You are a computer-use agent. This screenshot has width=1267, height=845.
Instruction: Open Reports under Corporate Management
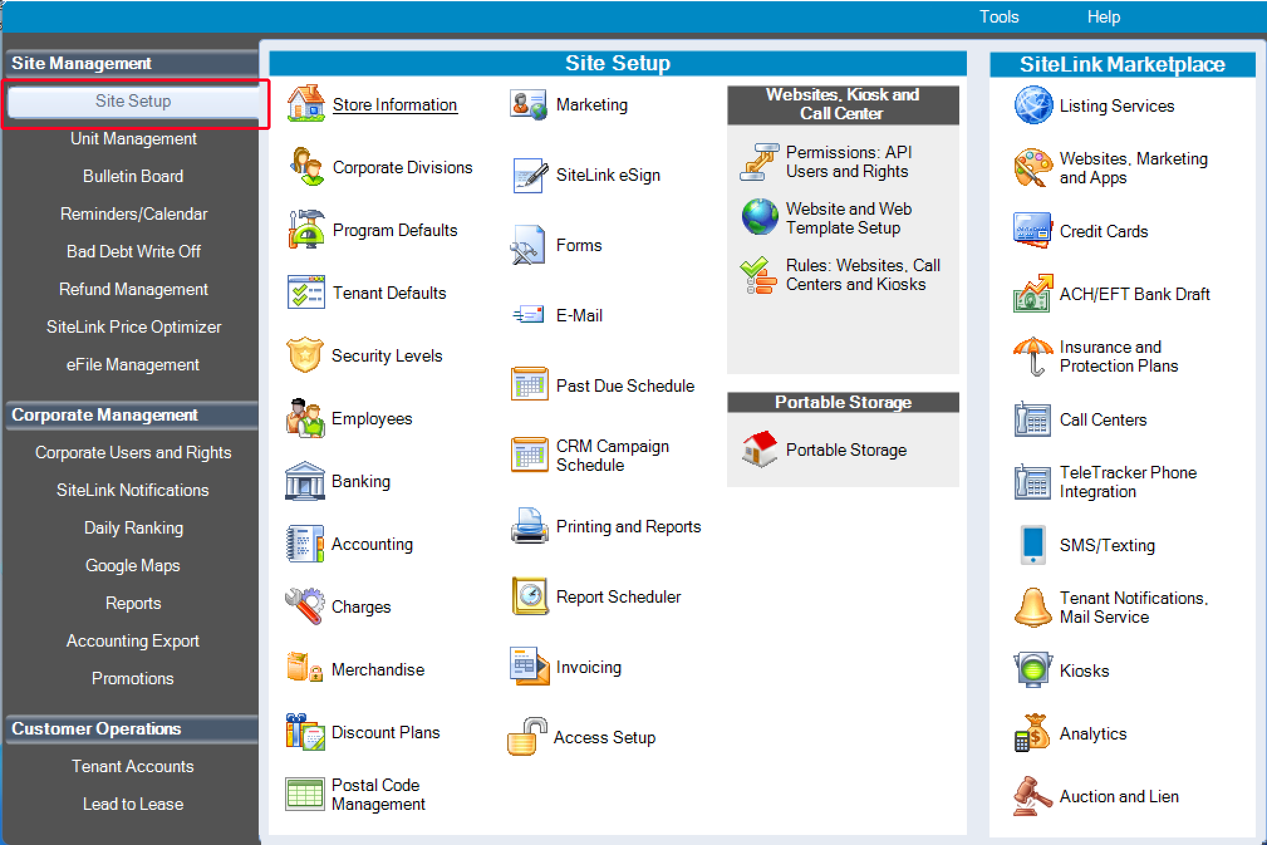(x=133, y=603)
